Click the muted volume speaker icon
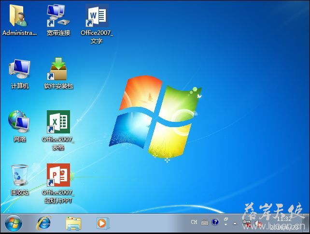310x234 pixels. tap(258, 224)
